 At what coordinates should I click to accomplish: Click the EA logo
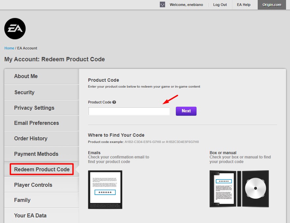coord(14,29)
